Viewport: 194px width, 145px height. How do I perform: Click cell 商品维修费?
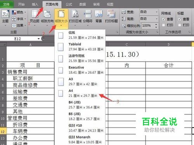pyautogui.click(x=30, y=85)
